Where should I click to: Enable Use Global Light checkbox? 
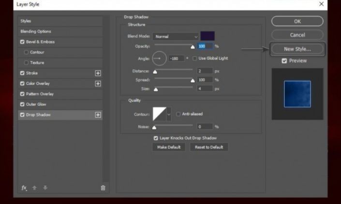[x=194, y=58]
